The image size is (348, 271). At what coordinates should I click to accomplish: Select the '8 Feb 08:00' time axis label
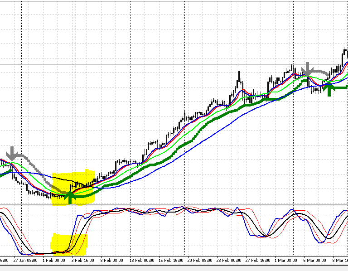pos(111,260)
